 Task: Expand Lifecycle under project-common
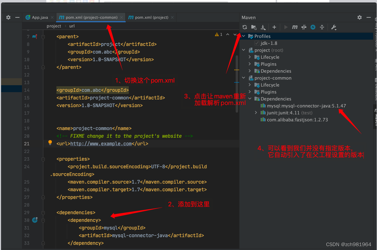(x=250, y=85)
